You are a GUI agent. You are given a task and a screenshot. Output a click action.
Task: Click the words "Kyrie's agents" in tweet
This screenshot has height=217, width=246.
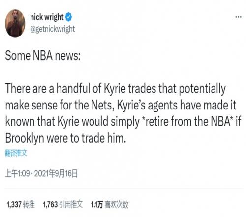click(147, 105)
